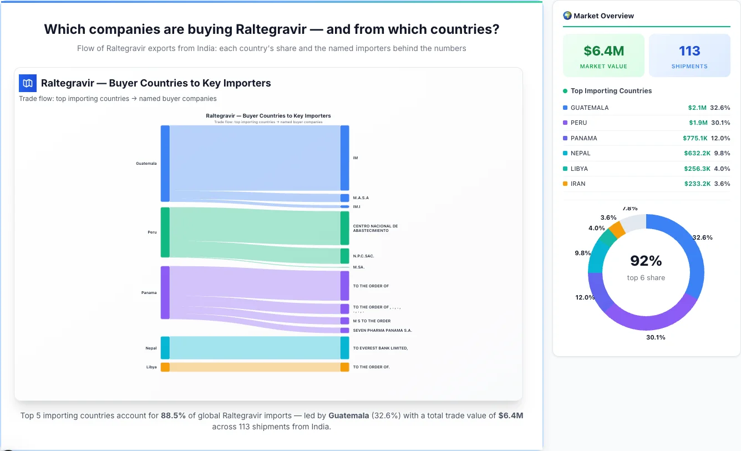The height and width of the screenshot is (451, 741).
Task: Click the Guatemala node in the Sankey chart
Action: coord(164,163)
